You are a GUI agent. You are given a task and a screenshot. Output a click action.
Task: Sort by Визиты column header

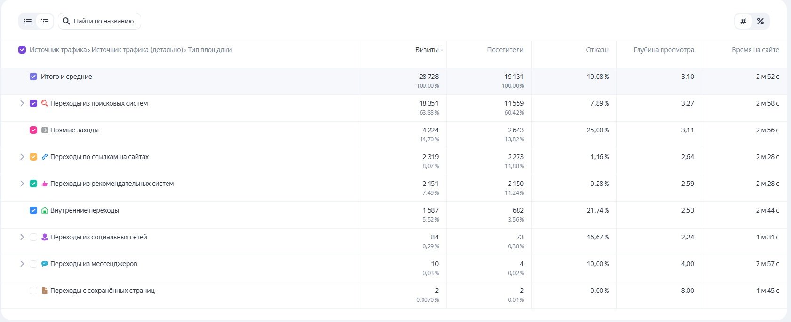(x=427, y=50)
